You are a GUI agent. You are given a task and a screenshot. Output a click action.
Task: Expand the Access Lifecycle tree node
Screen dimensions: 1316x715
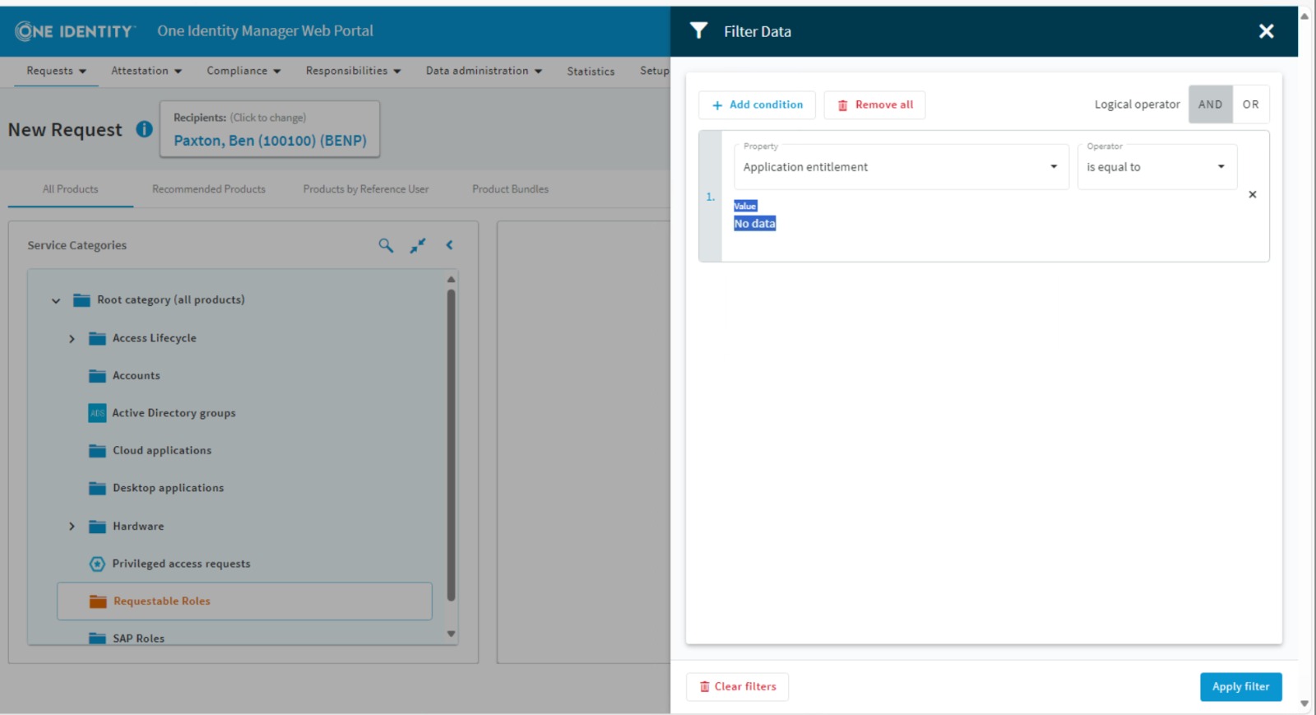click(x=72, y=338)
